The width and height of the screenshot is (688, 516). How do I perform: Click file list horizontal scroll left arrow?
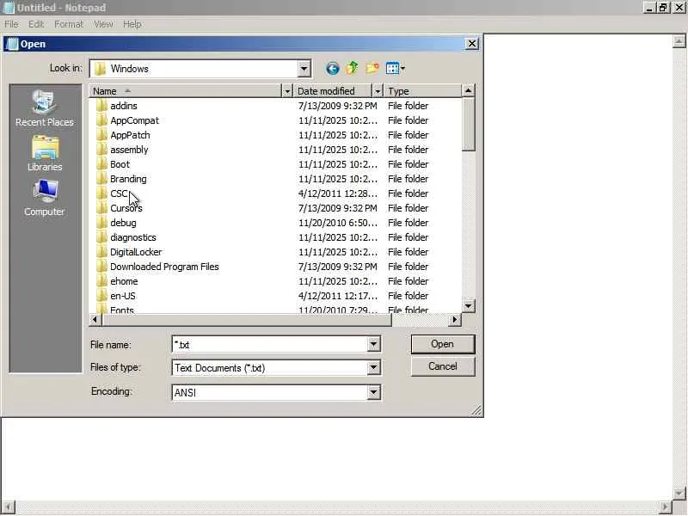(95, 320)
